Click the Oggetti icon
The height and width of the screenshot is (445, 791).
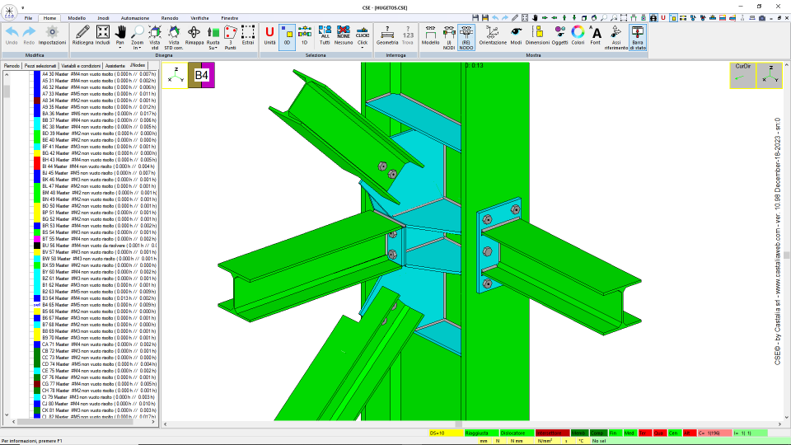tap(559, 33)
